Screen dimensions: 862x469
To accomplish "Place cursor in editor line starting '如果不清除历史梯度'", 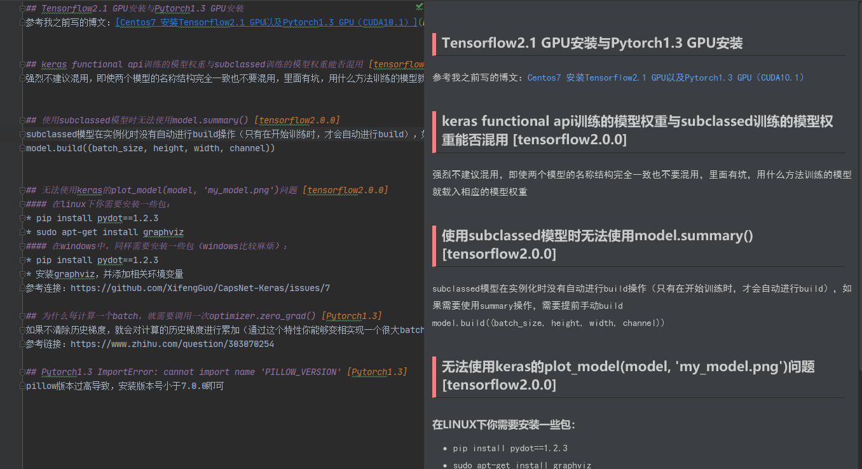I will tap(224, 330).
